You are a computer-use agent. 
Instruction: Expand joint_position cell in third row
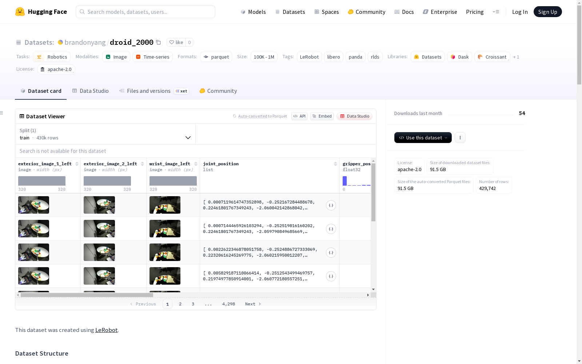coord(331,253)
